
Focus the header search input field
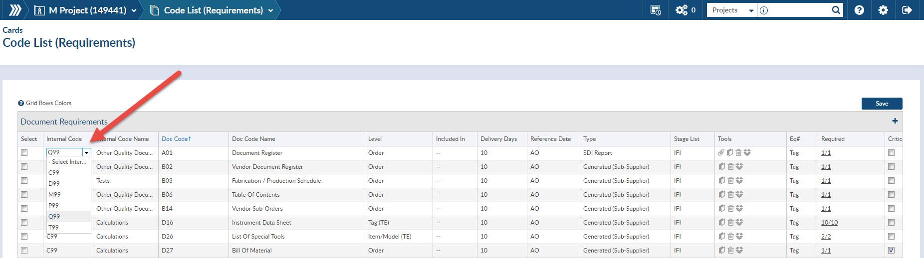(x=799, y=10)
